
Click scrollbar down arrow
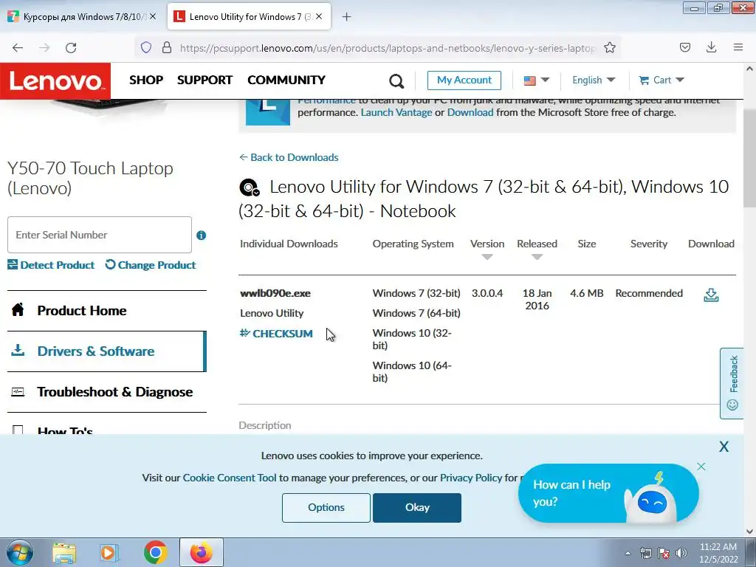(x=749, y=532)
